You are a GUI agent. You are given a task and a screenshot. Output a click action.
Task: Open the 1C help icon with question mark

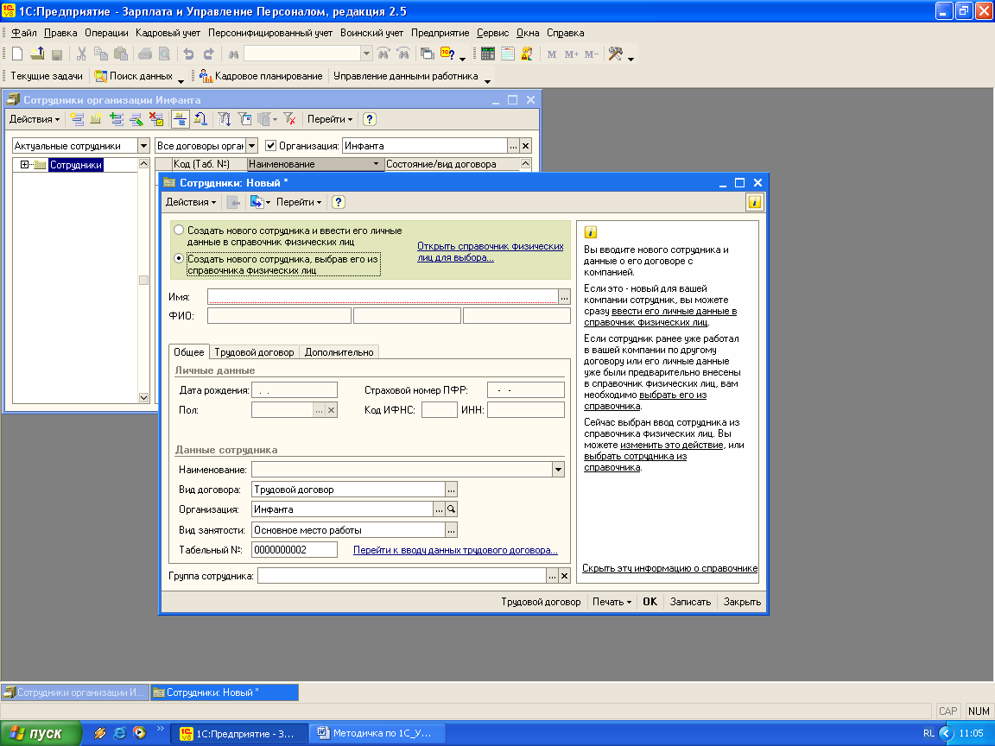[447, 54]
